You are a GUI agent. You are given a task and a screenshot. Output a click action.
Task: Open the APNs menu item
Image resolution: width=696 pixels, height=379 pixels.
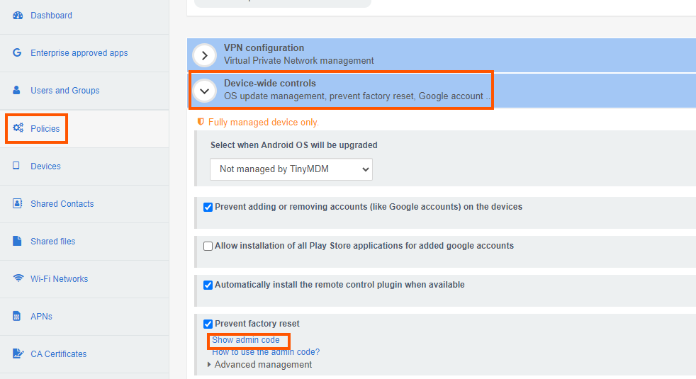coord(41,317)
